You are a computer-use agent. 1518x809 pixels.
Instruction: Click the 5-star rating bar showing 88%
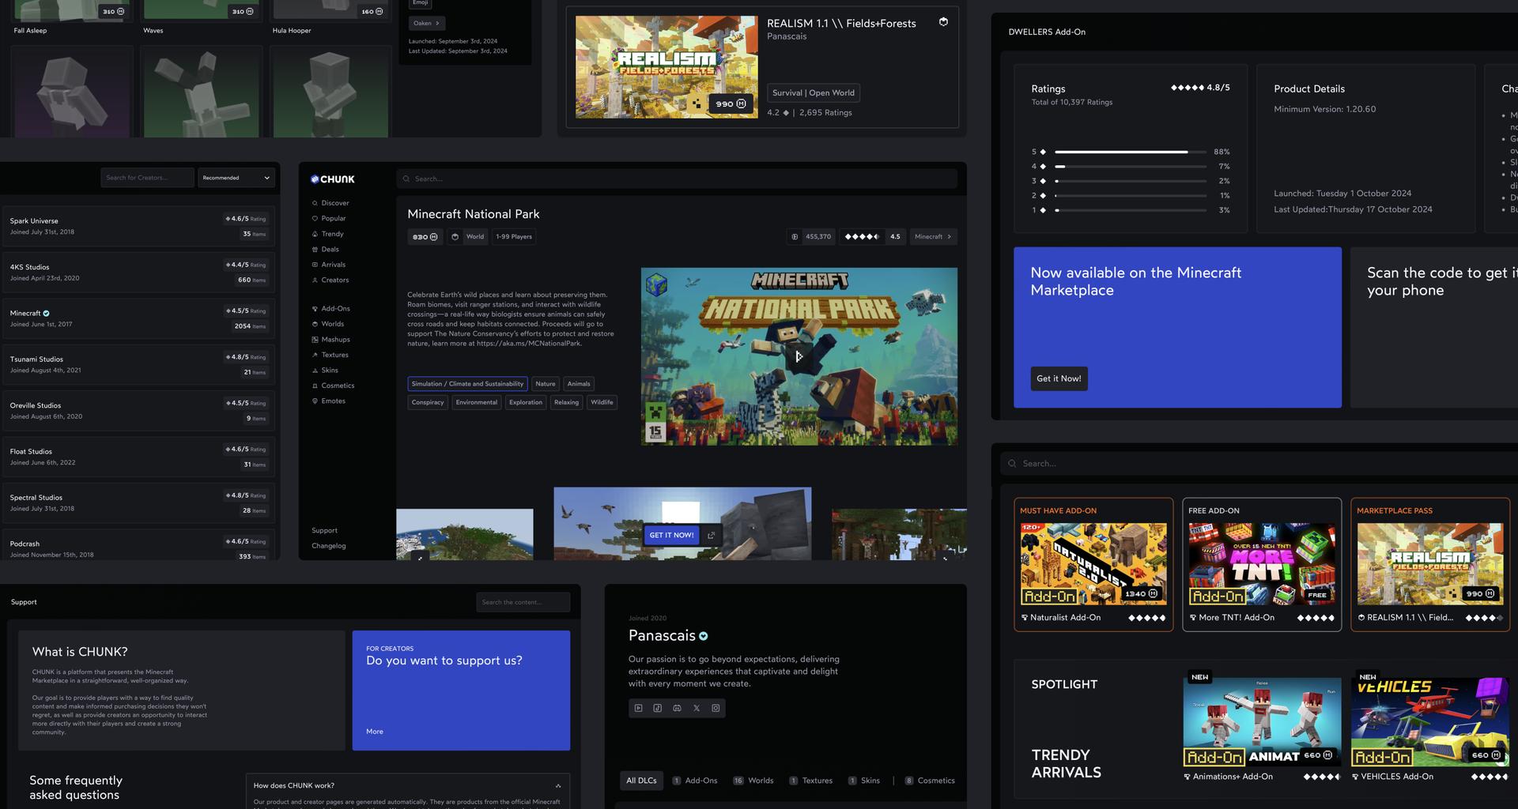pyautogui.click(x=1131, y=152)
